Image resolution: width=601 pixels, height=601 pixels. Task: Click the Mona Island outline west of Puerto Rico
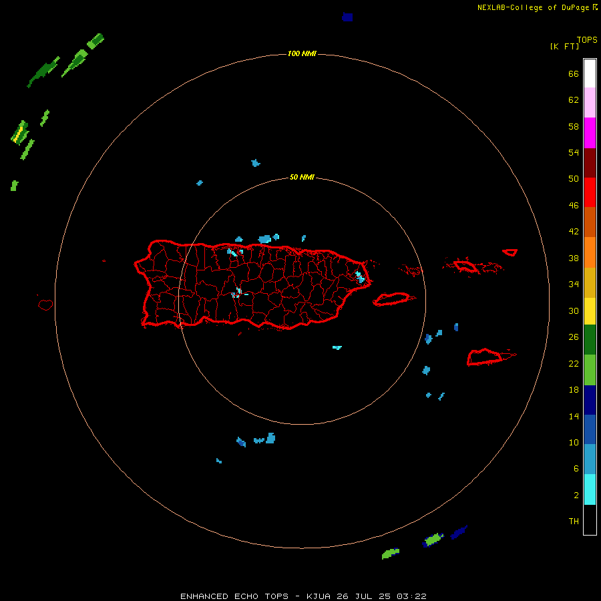45,305
